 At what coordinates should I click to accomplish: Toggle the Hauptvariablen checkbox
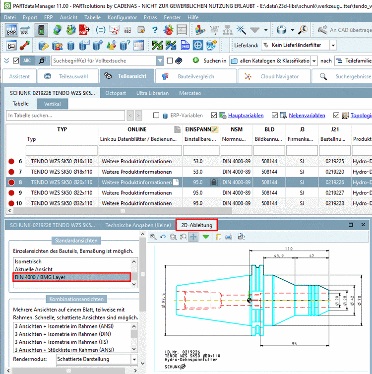214,116
